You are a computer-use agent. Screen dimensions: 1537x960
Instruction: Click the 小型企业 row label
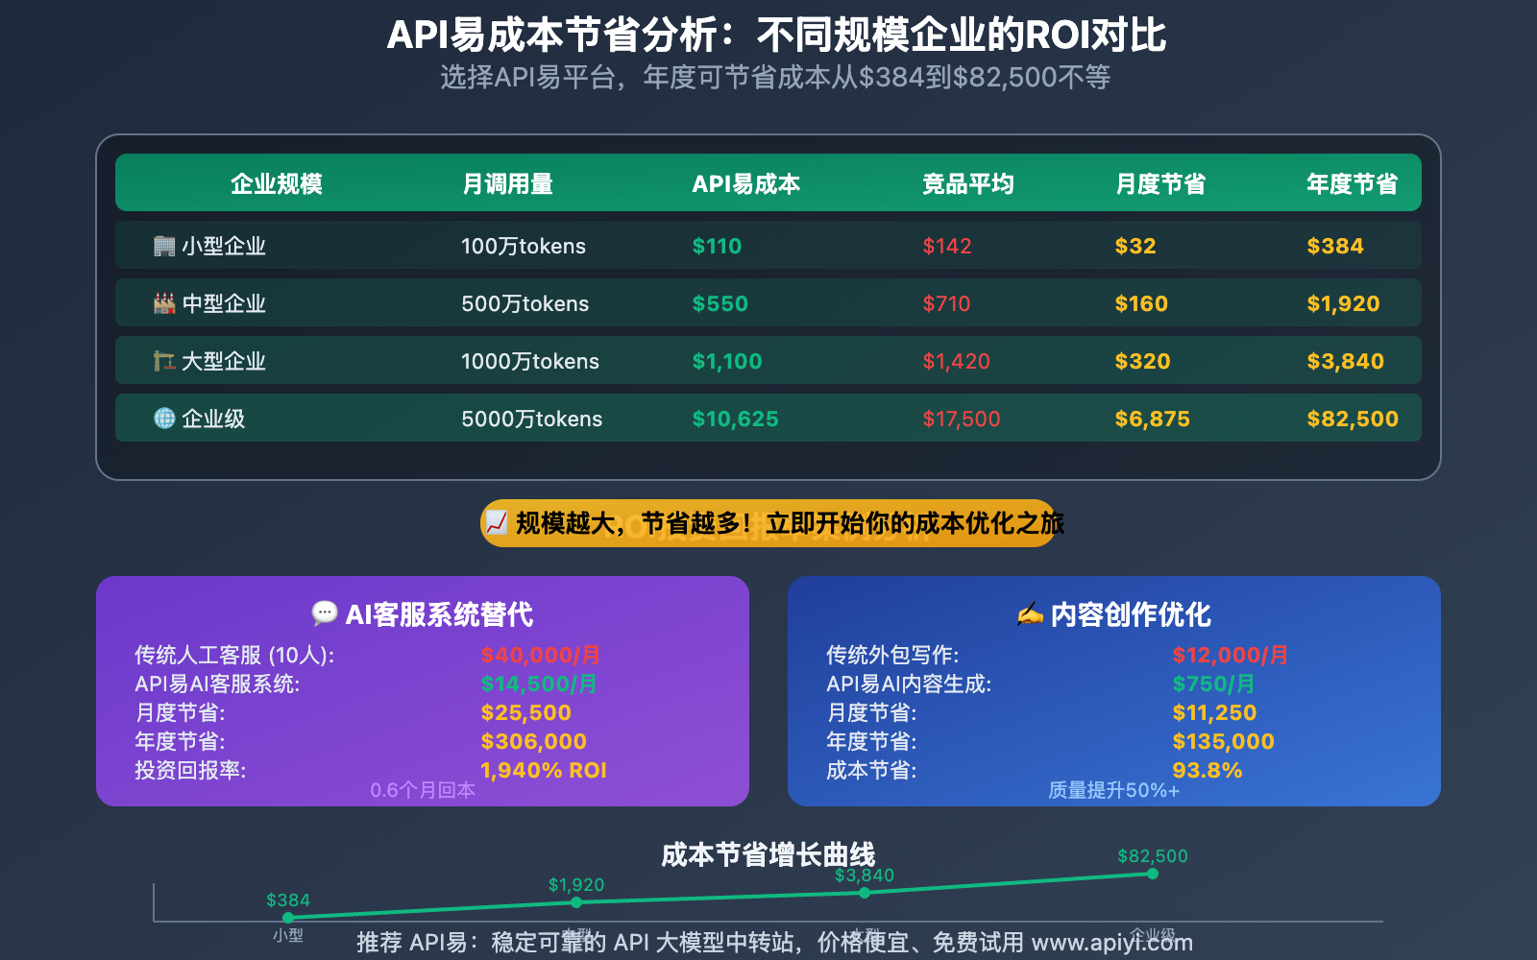(224, 246)
